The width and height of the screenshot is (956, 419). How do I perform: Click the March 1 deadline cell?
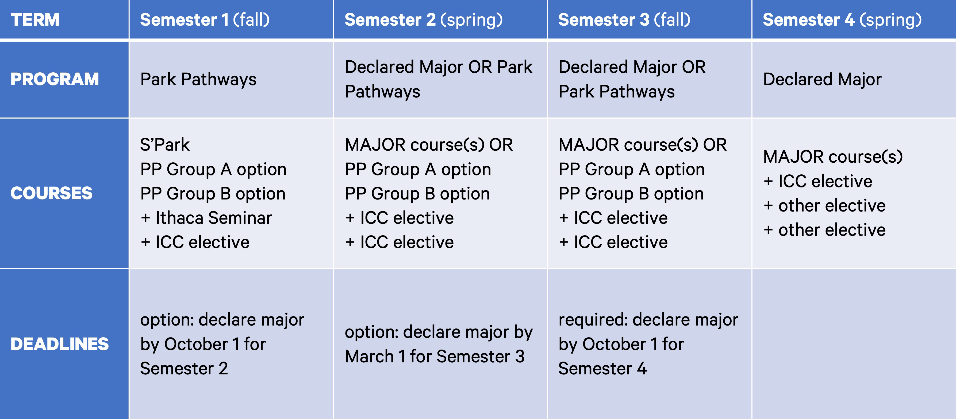point(440,344)
